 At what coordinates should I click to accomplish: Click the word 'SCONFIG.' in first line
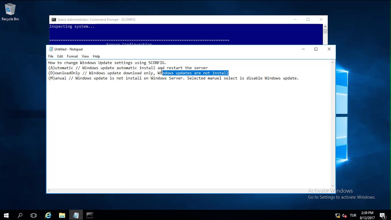(x=157, y=63)
